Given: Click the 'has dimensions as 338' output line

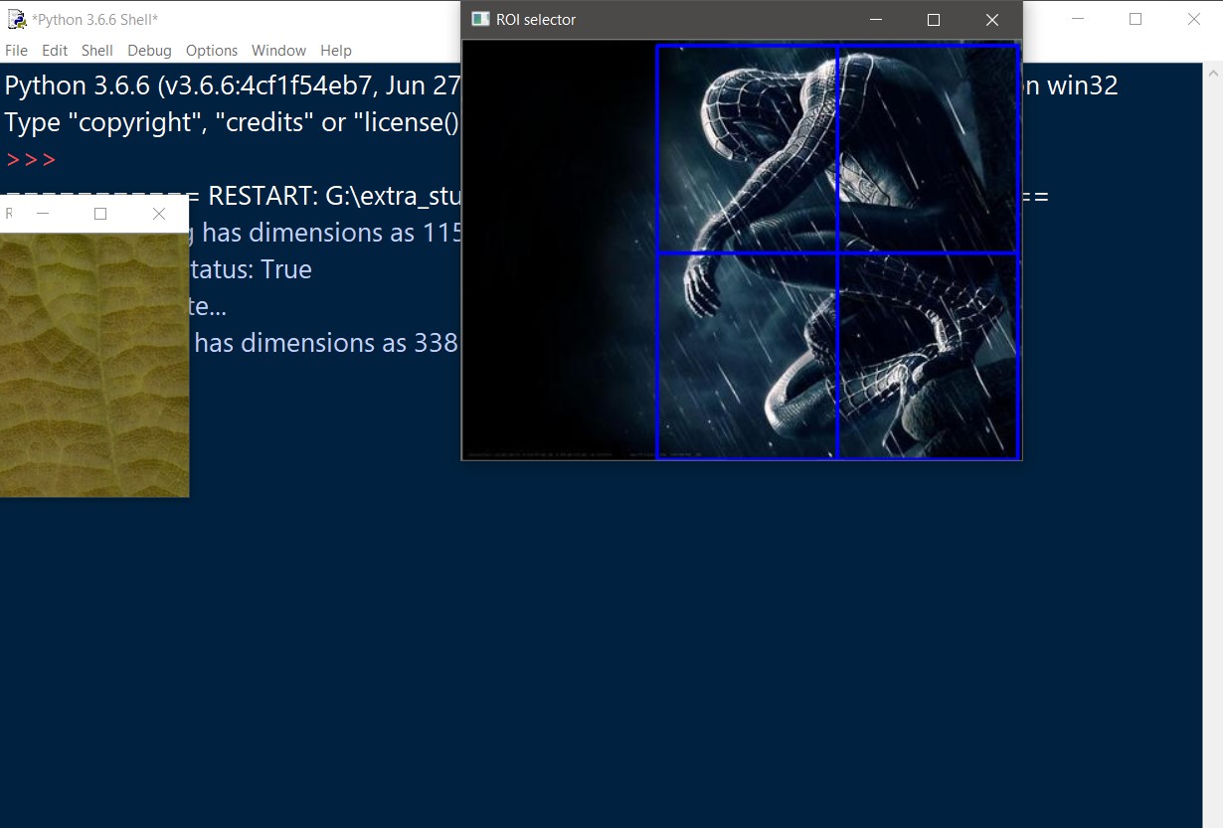Looking at the screenshot, I should [x=325, y=343].
